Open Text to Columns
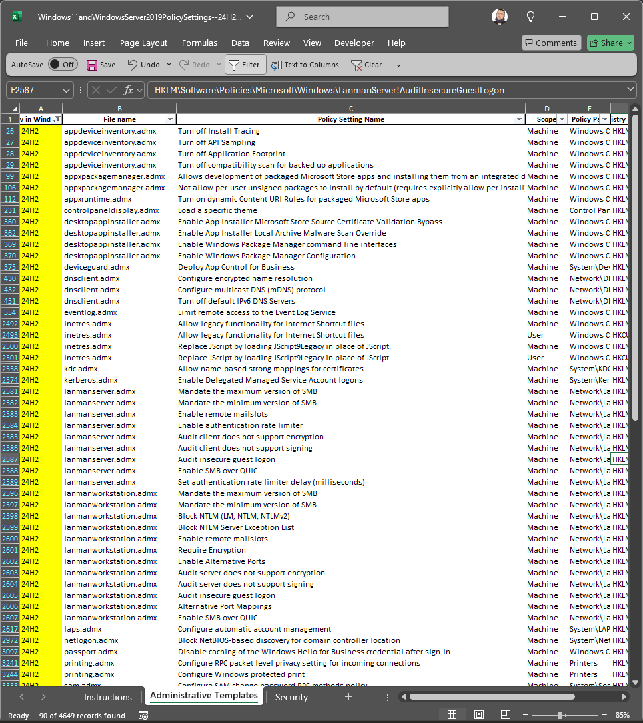 (305, 65)
